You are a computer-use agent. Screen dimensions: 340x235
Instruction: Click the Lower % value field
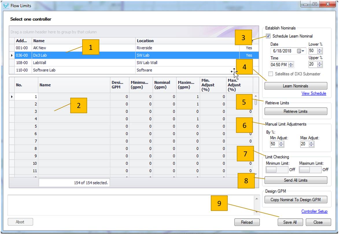[313, 51]
